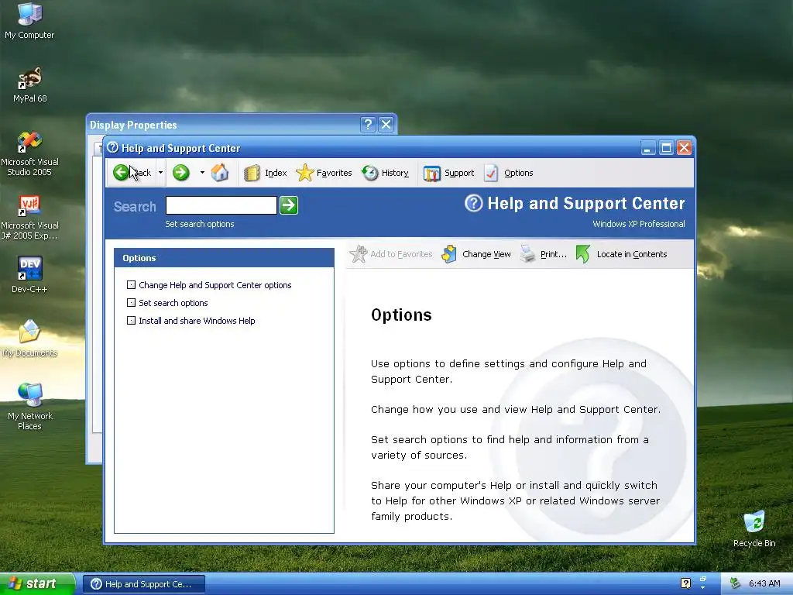Image resolution: width=793 pixels, height=595 pixels.
Task: Open the Windows Start menu
Action: pyautogui.click(x=37, y=584)
